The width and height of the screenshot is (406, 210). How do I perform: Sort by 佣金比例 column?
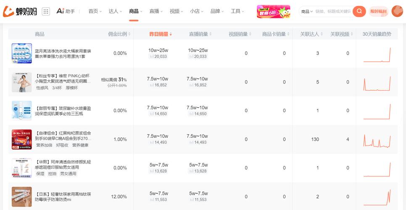click(117, 34)
